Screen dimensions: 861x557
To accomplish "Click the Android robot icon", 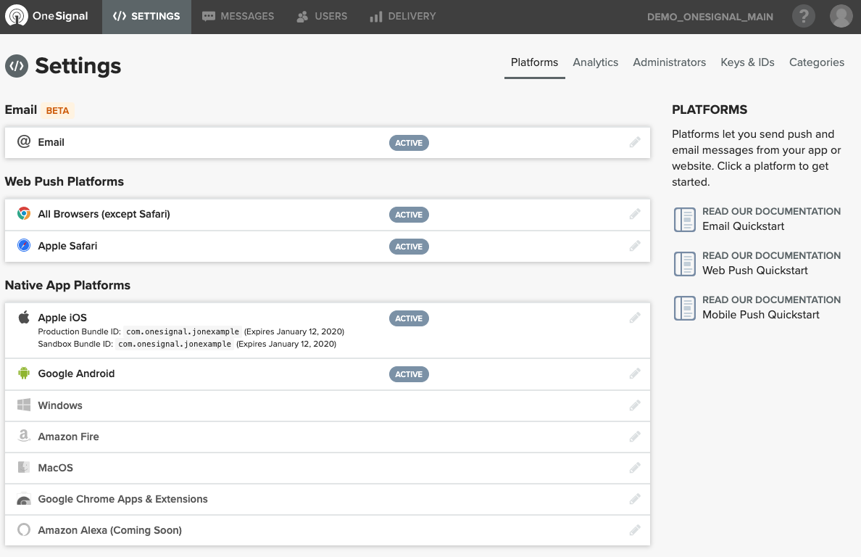I will 24,373.
